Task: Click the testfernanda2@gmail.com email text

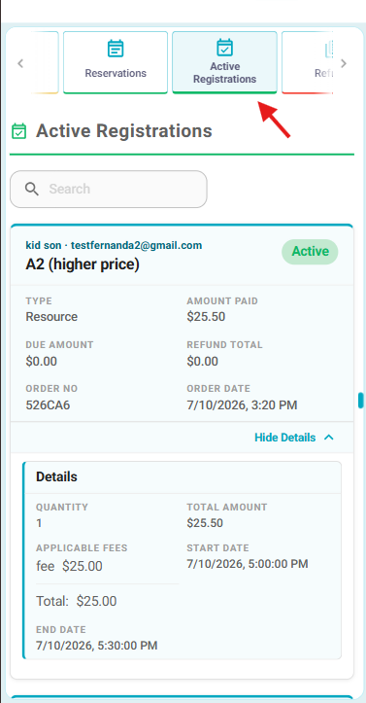Action: tap(136, 245)
